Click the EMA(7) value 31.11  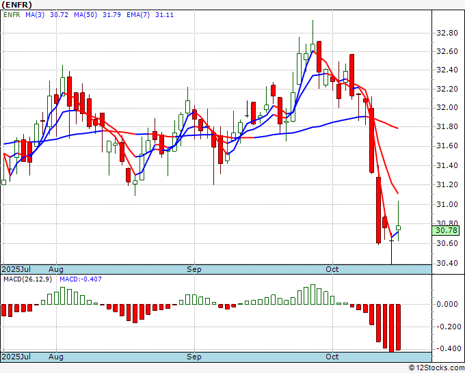(x=165, y=15)
